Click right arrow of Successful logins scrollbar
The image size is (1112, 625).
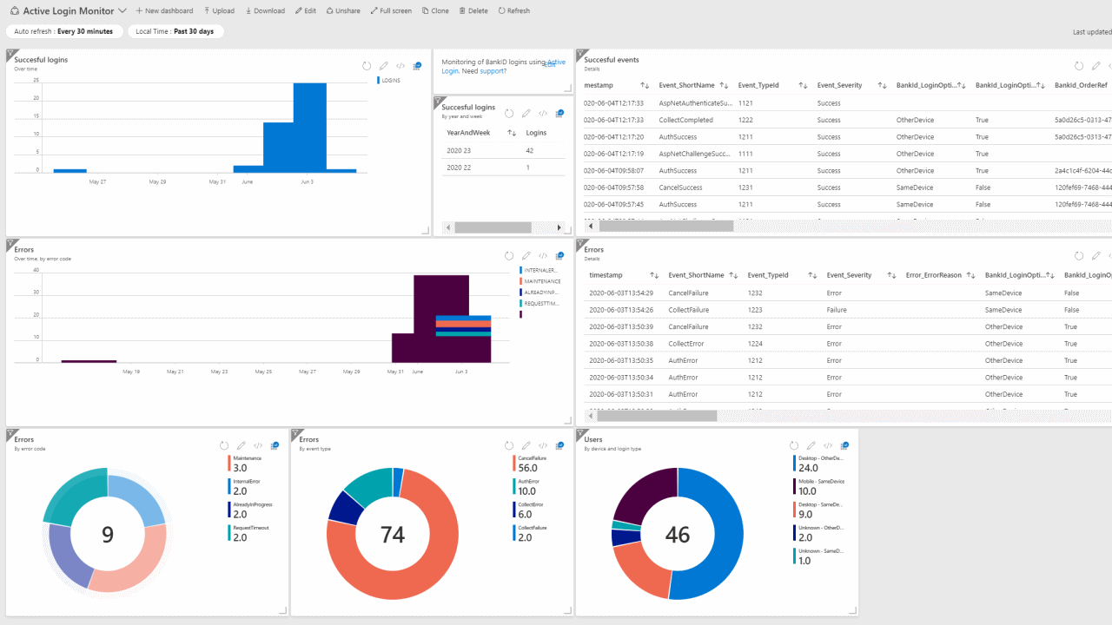(559, 227)
